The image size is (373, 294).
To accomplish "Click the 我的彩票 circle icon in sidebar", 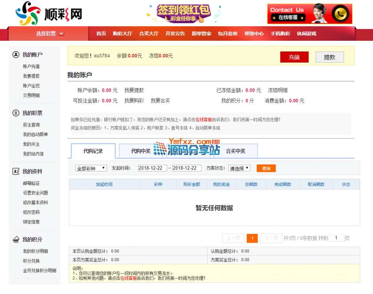I will click(x=16, y=113).
